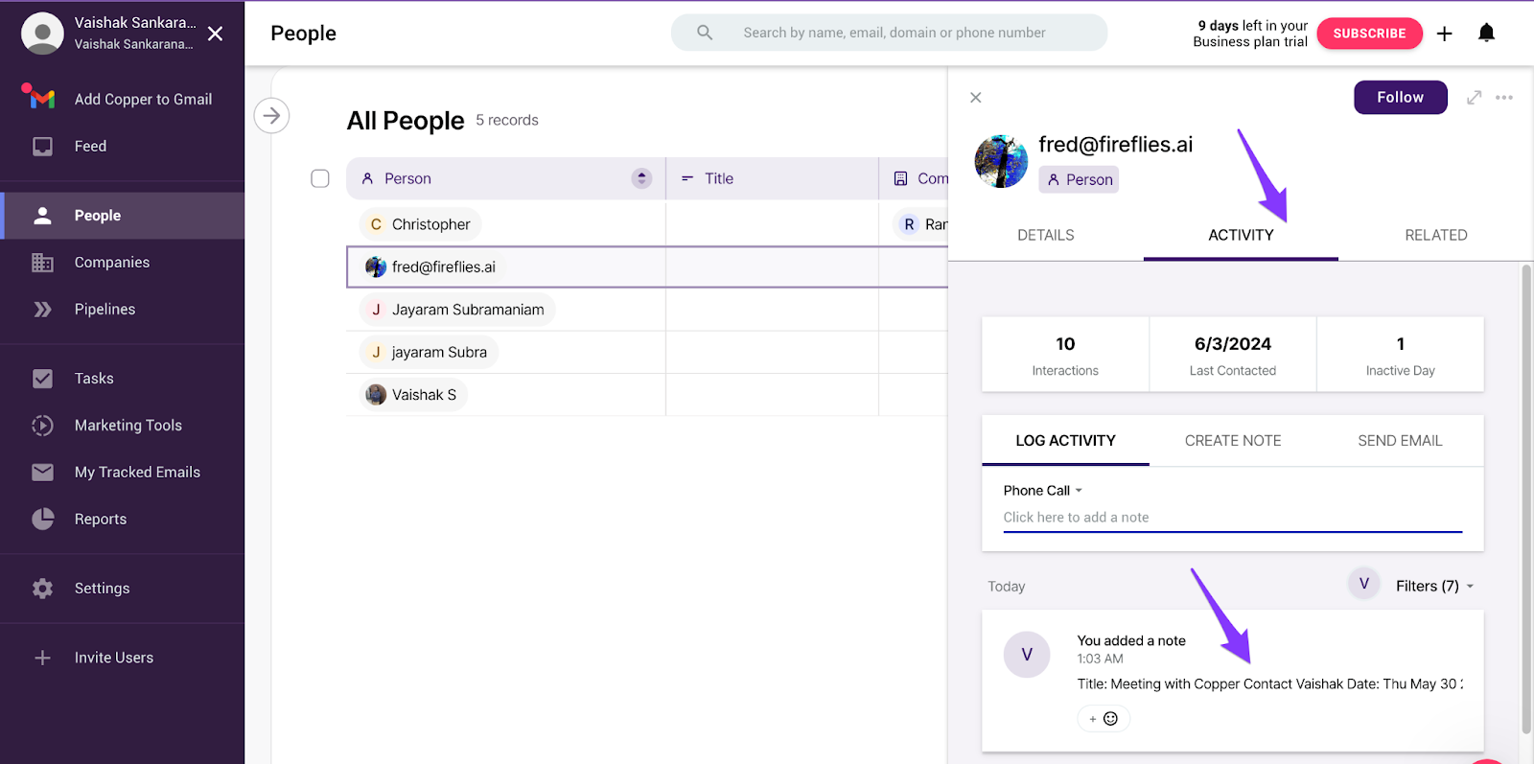Screen dimensions: 1534x764
Task: Close the fred@fireflies.ai record panel
Action: click(976, 98)
